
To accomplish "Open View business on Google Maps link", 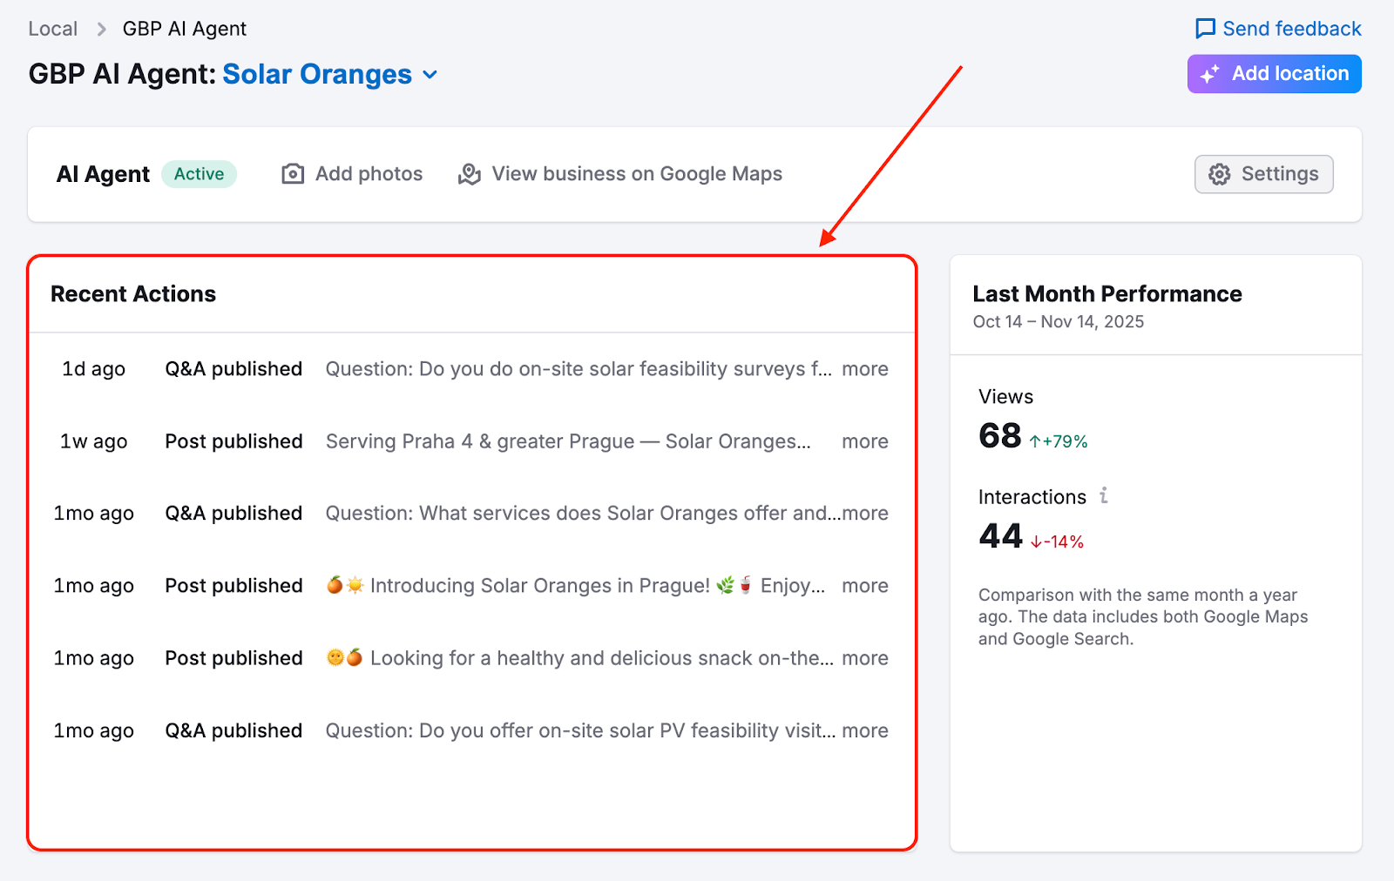I will pos(636,174).
